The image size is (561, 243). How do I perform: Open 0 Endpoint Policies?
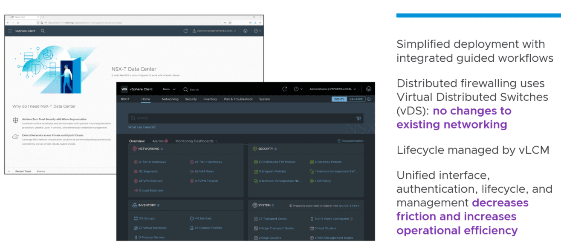[x=269, y=172]
